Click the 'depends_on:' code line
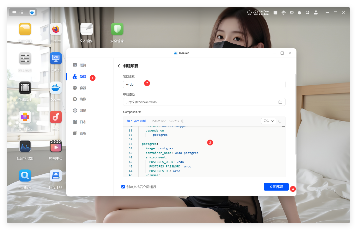The image size is (357, 230). pos(155,131)
